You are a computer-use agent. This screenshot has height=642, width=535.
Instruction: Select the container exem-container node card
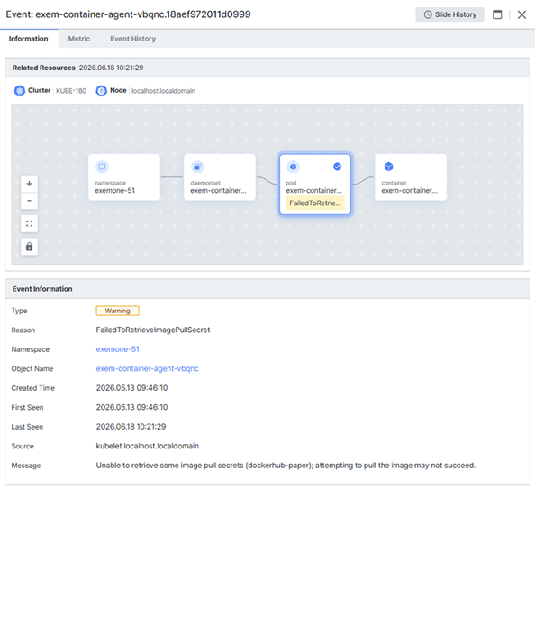coord(411,176)
